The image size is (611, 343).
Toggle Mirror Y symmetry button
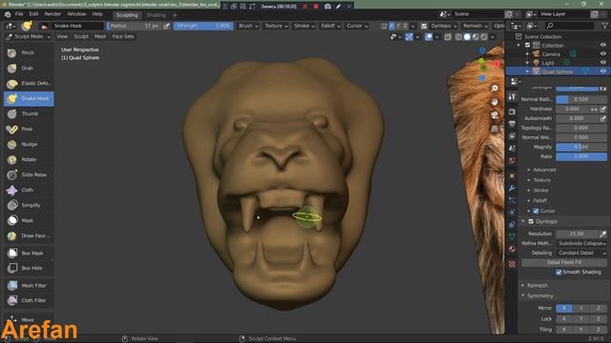581,309
